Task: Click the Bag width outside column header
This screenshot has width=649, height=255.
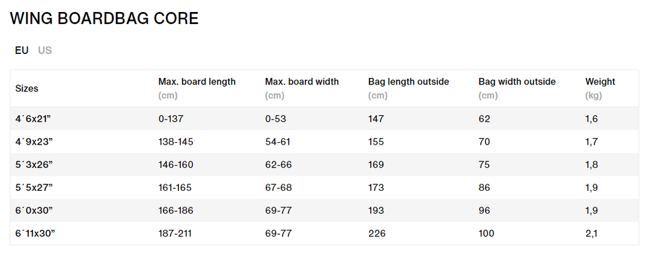Action: click(x=517, y=82)
